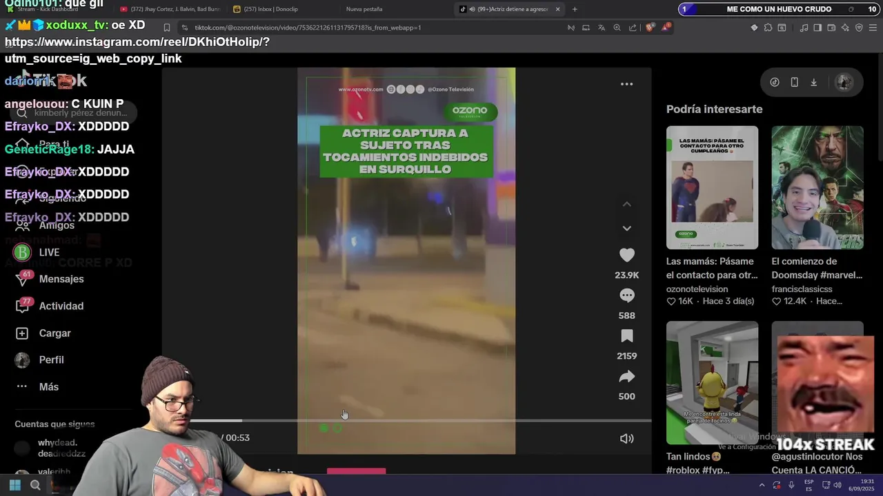Open the taskbar volume speaker icon
The height and width of the screenshot is (496, 883).
click(x=837, y=485)
